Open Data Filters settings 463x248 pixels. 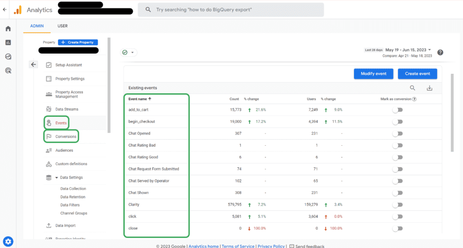pyautogui.click(x=70, y=205)
